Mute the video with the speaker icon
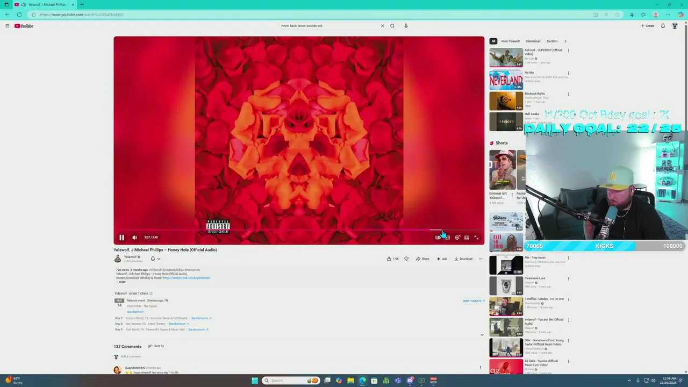This screenshot has height=387, width=688. click(x=134, y=237)
